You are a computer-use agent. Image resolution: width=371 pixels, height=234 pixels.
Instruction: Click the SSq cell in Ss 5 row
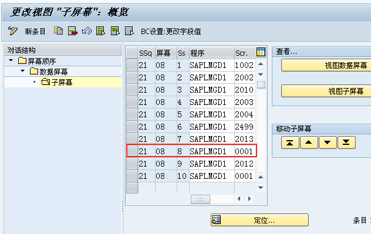pos(146,114)
